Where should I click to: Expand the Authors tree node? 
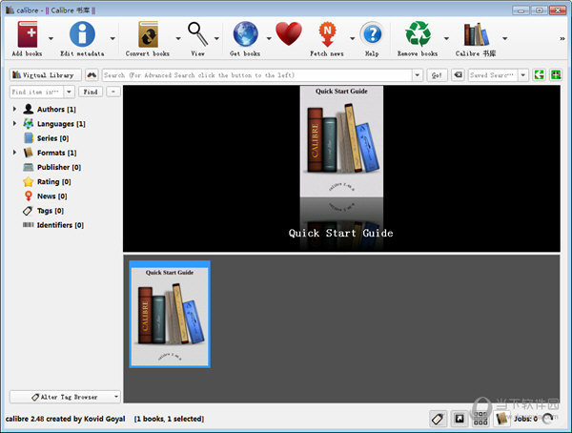click(14, 109)
